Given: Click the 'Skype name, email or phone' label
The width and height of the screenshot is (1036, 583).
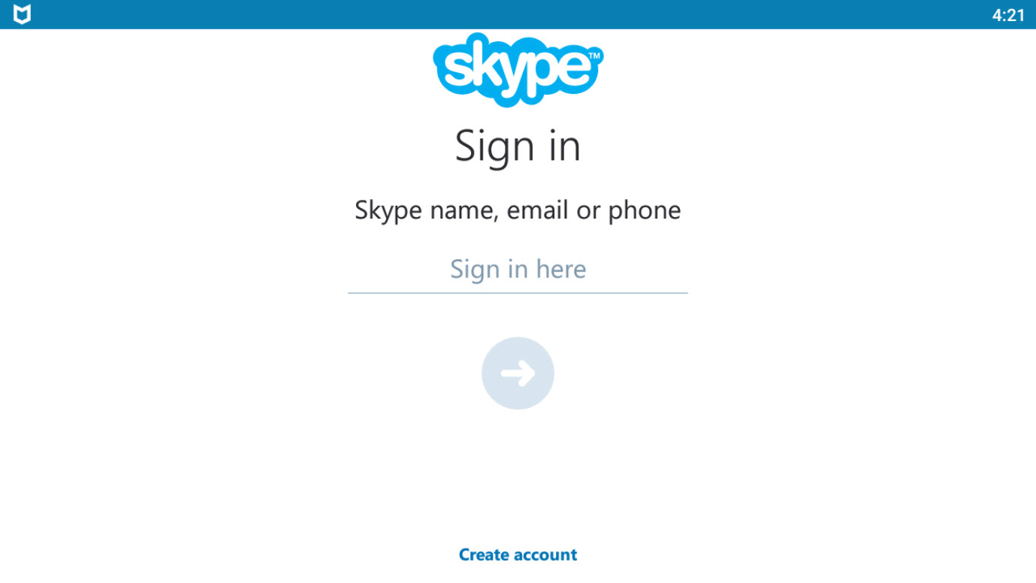Looking at the screenshot, I should (518, 210).
